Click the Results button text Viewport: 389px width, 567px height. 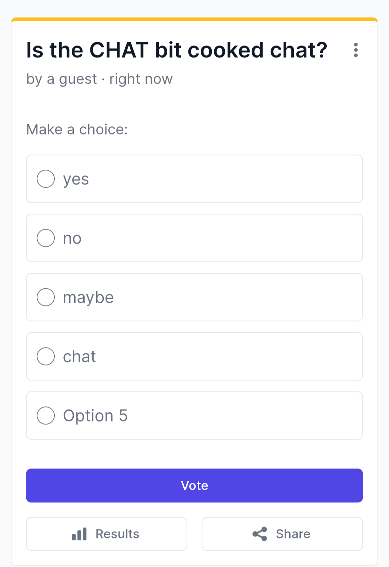click(x=117, y=534)
